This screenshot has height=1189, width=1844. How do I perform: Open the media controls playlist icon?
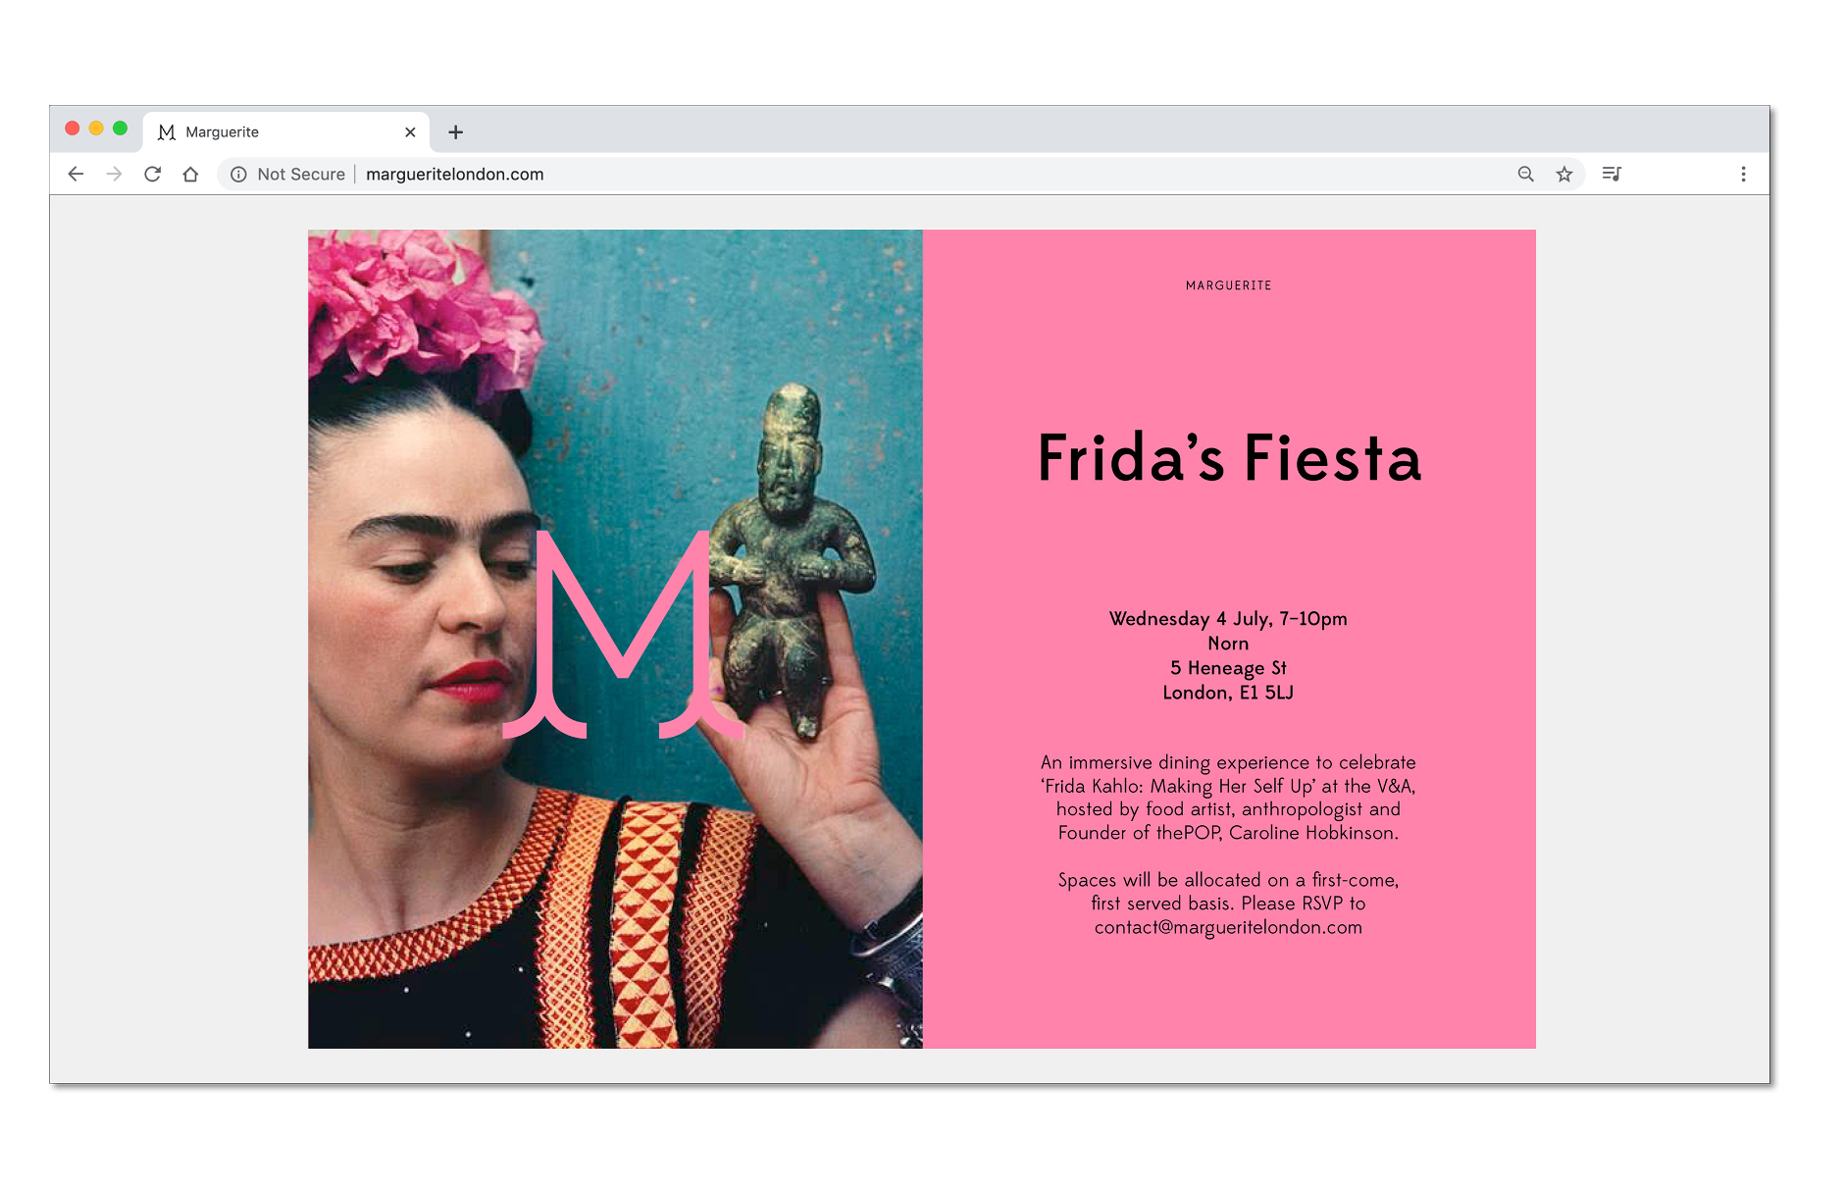coord(1612,174)
